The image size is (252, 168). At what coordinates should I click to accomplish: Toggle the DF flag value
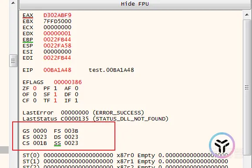pyautogui.click(x=77, y=94)
